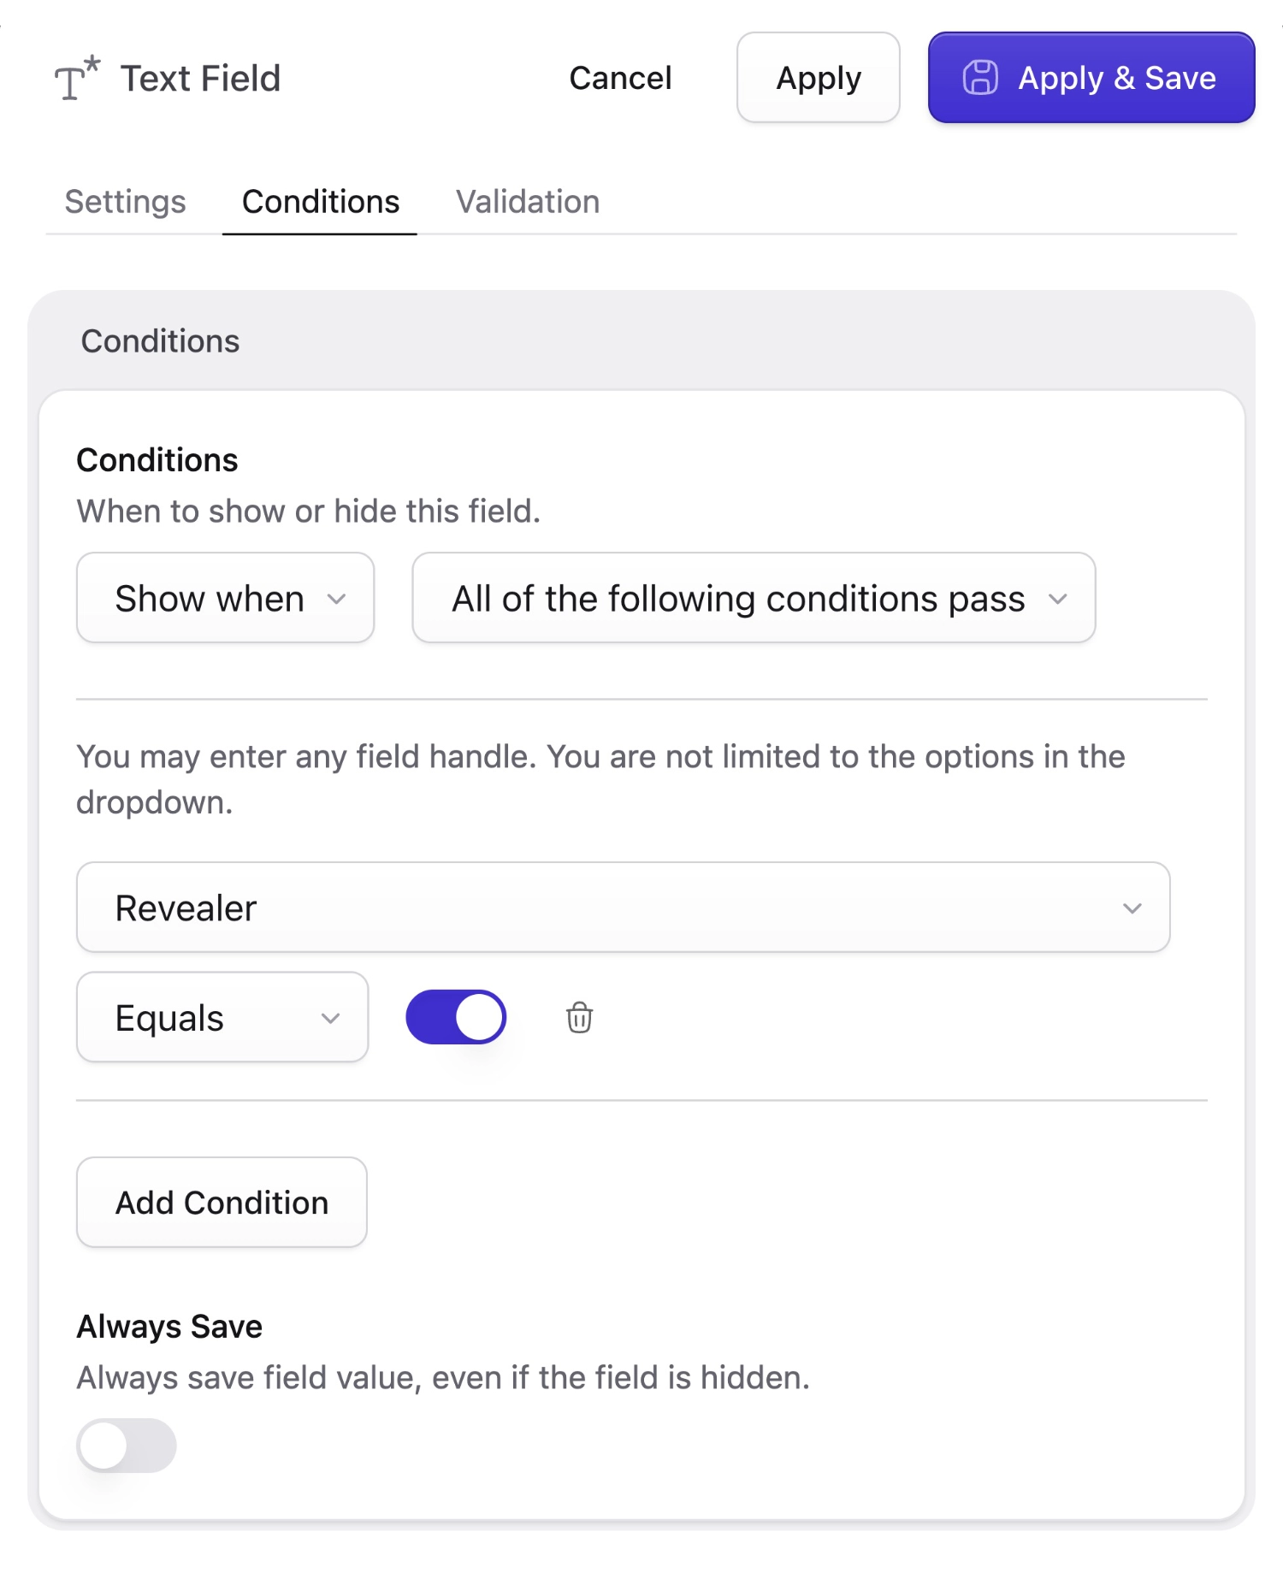Open the Show when dropdown

[x=224, y=598]
